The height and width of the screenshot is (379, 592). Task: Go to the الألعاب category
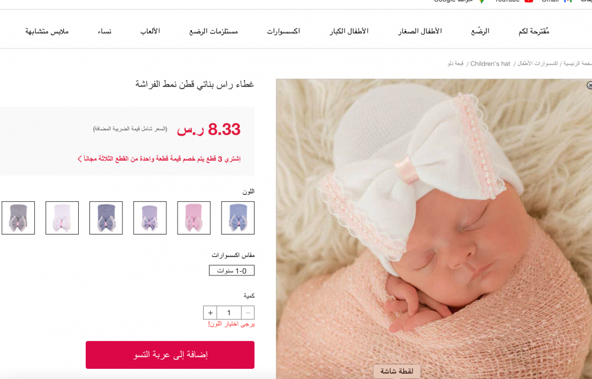click(150, 31)
